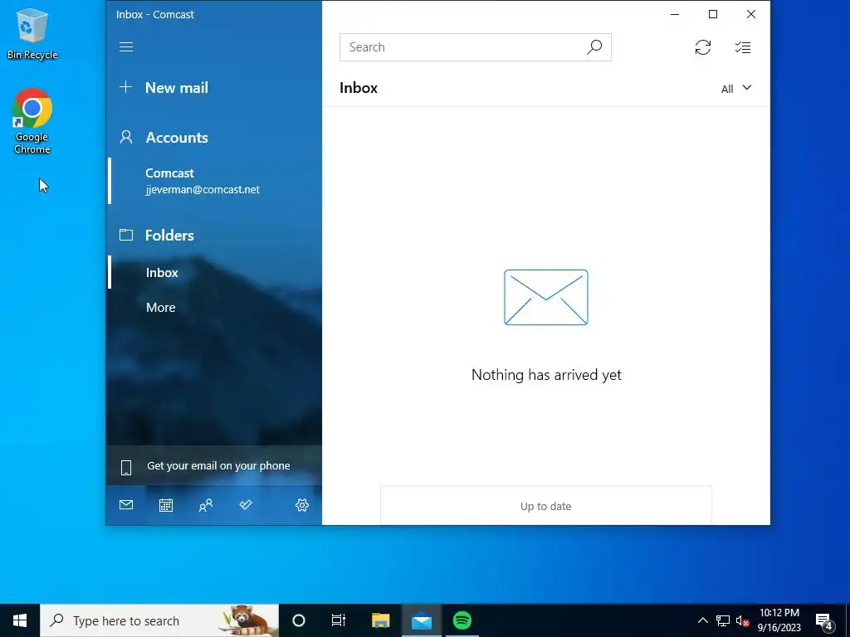
Task: Select the Inbox folder
Action: [214, 272]
